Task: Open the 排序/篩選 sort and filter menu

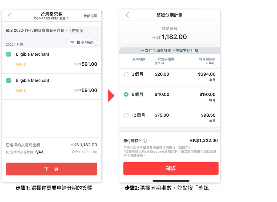Action: tap(82, 42)
